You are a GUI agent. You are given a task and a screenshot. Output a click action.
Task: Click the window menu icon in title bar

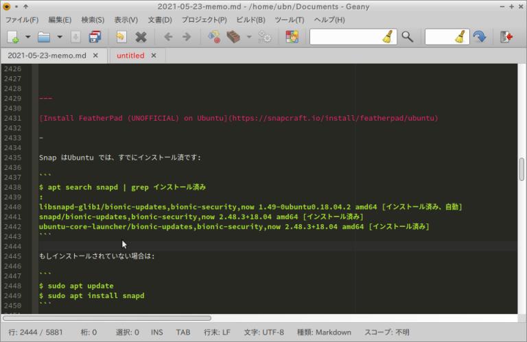tap(6, 6)
